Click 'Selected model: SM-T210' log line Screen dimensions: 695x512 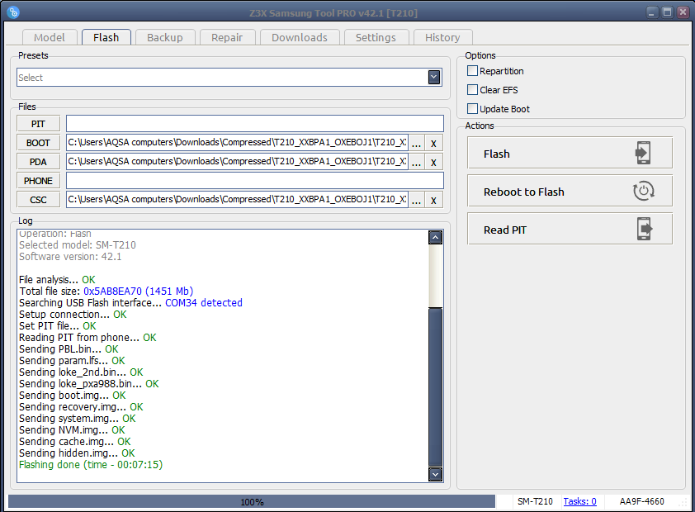point(78,245)
